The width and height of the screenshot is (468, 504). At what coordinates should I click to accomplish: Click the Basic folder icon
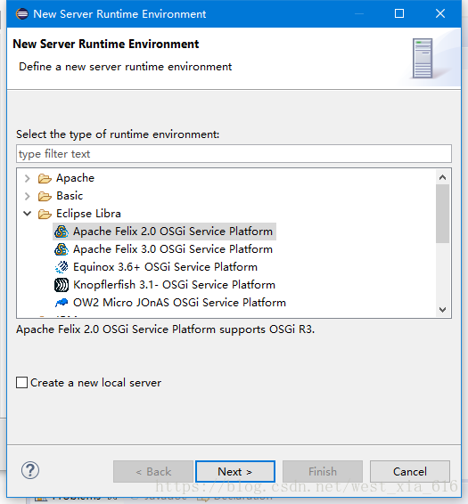[x=45, y=196]
